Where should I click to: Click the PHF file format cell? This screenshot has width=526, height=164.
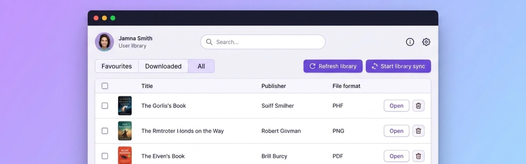coord(338,106)
